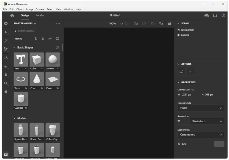Collapse the Scene panel
This screenshot has height=160, width=229.
coord(178,23)
